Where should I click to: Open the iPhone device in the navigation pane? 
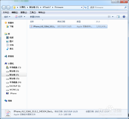pos(13,93)
